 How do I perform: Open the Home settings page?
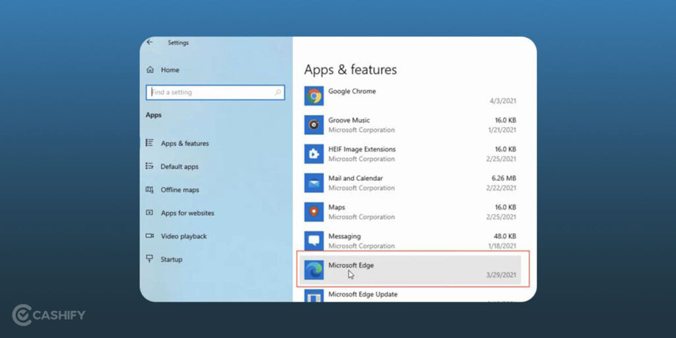[170, 70]
